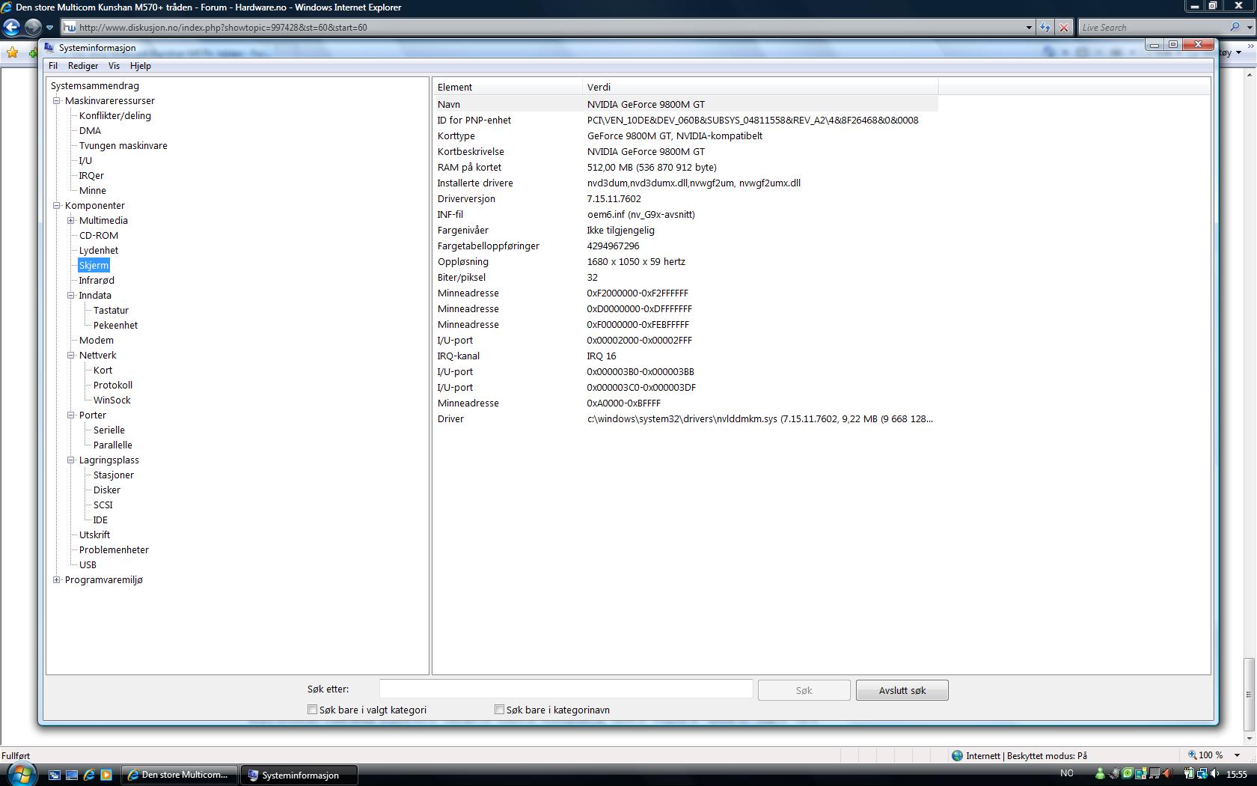The height and width of the screenshot is (786, 1257).
Task: Click the battery power plug tray icon
Action: point(1188,774)
